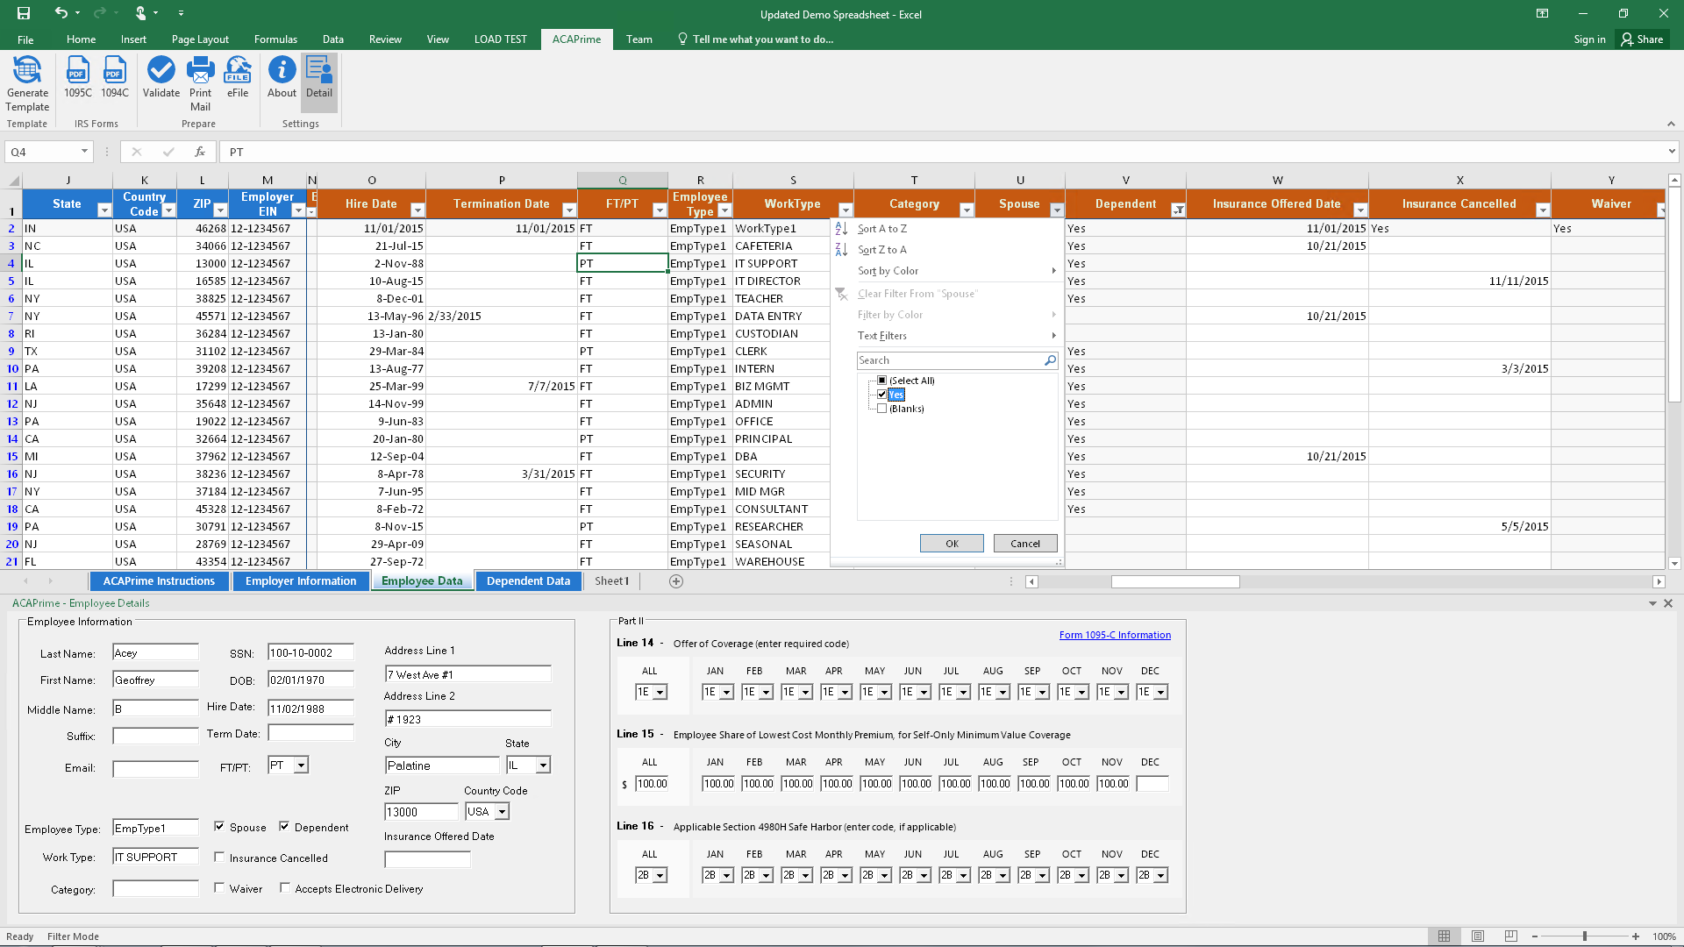The image size is (1684, 947).
Task: Click Sign in
Action: (x=1589, y=39)
